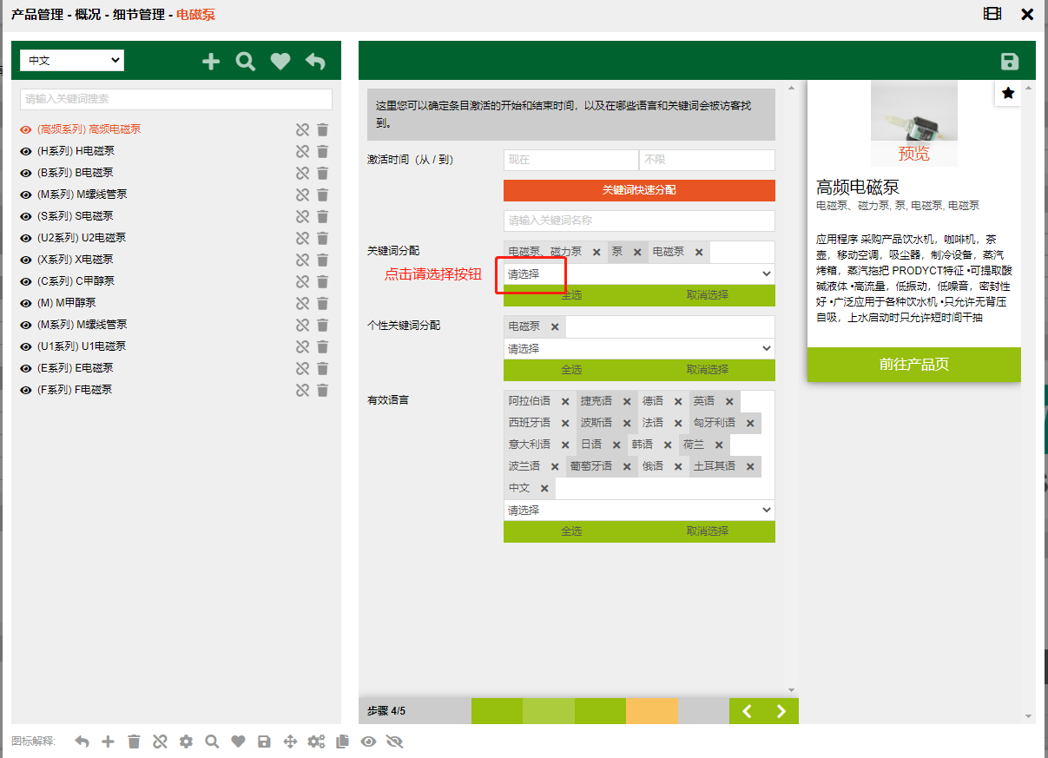This screenshot has width=1048, height=758.
Task: Save using the floppy disk icon
Action: (1009, 62)
